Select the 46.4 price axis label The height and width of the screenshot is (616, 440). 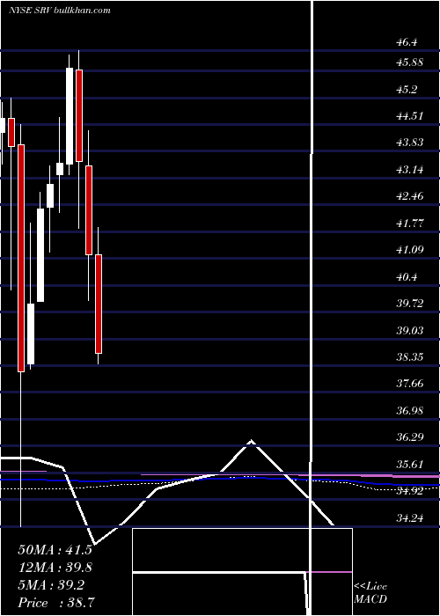click(x=407, y=42)
